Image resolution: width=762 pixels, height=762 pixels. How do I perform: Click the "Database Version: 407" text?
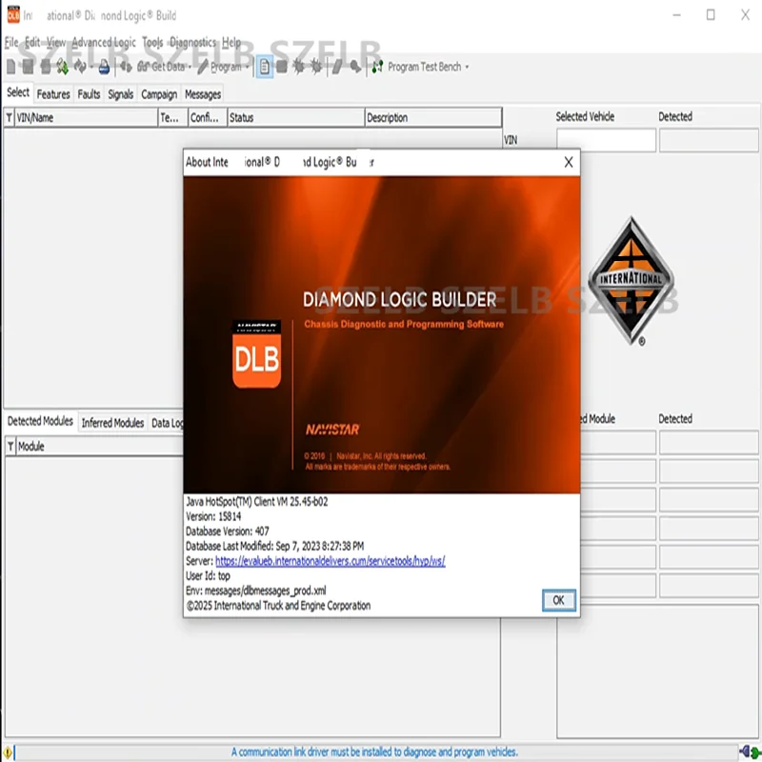(227, 531)
